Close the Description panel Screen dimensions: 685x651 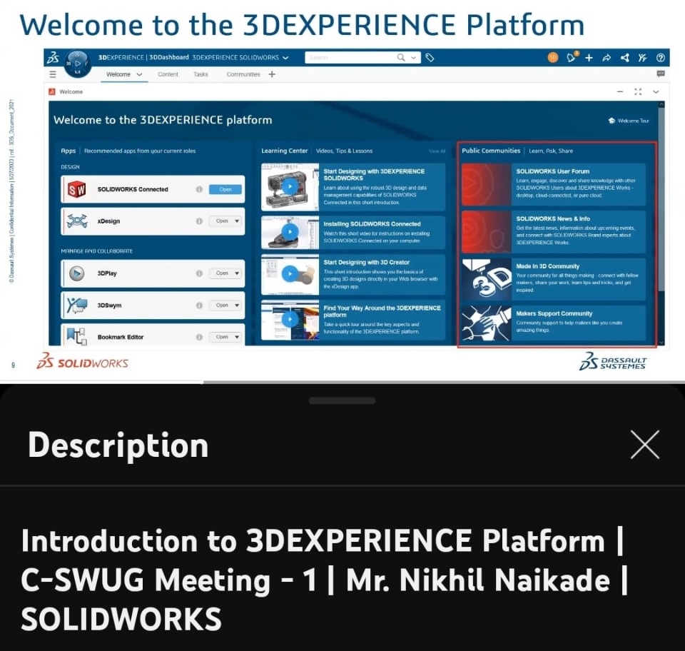(x=645, y=444)
